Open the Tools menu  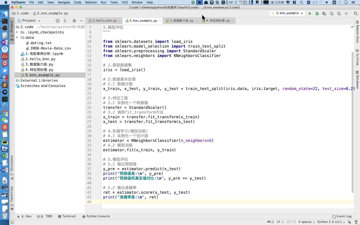tap(114, 2)
